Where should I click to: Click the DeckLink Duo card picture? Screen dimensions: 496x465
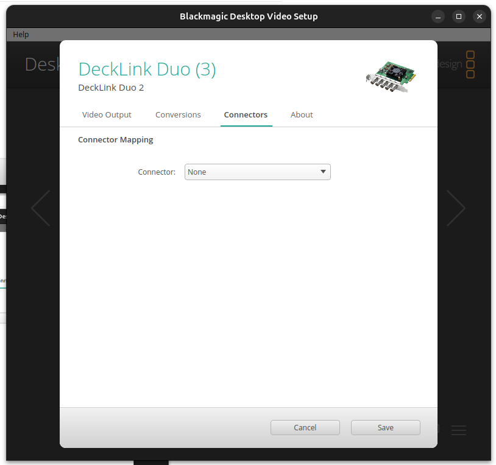(391, 75)
